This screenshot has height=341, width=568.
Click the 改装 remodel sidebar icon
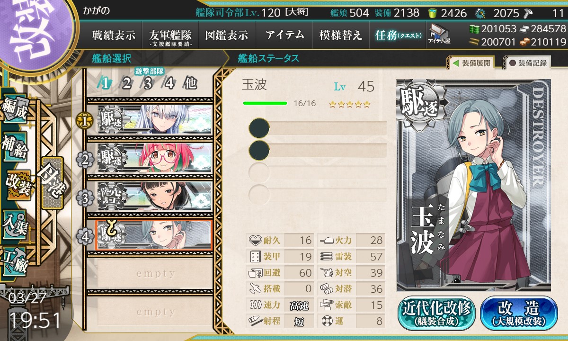(x=18, y=186)
